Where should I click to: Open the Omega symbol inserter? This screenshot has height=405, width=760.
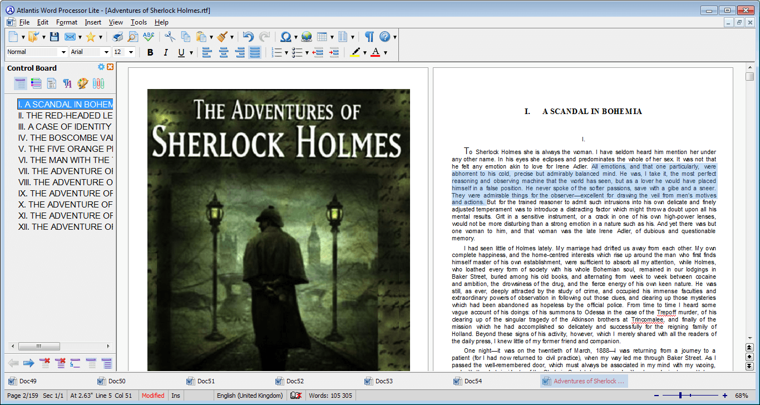(285, 37)
